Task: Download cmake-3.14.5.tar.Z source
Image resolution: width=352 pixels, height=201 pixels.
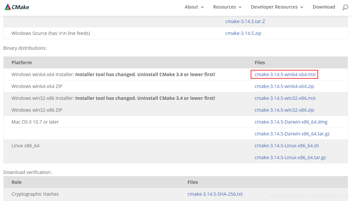Action: pyautogui.click(x=245, y=21)
